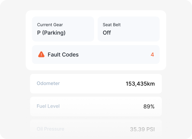The image size is (192, 139).
Task: Click the Odometer label
Action: (x=48, y=83)
